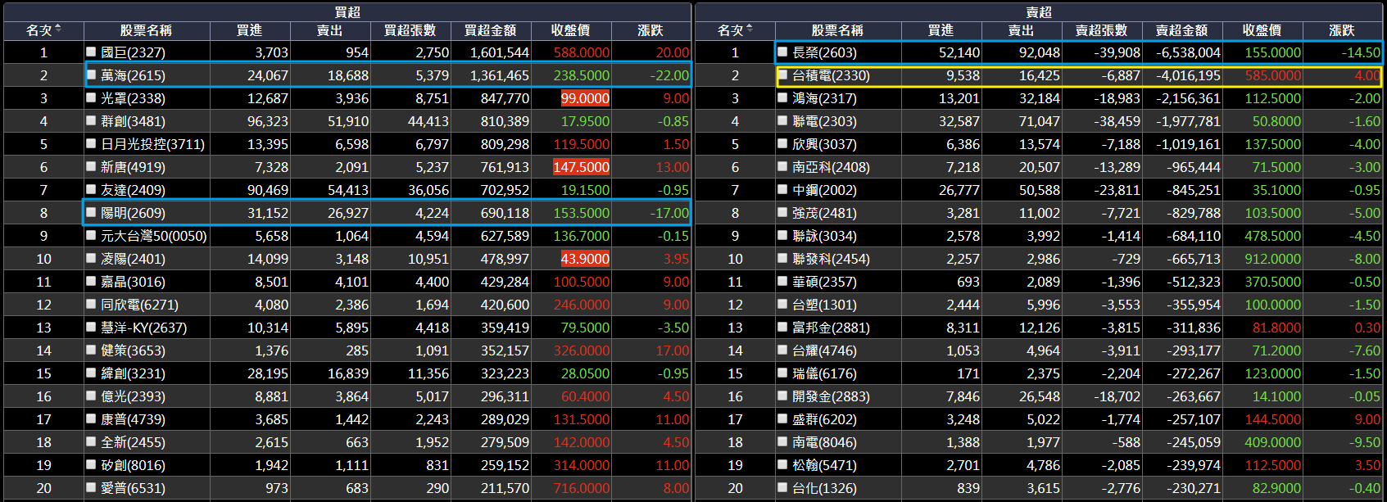Check the 陽明(2609) row checkbox

point(92,212)
